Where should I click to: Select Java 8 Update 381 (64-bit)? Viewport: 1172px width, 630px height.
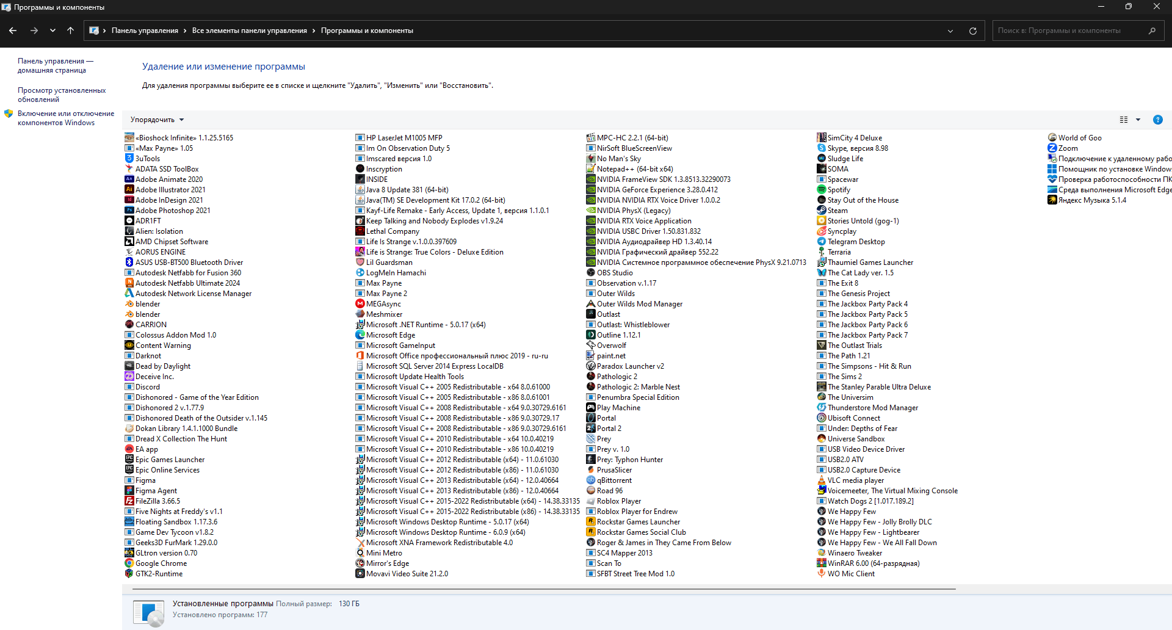(x=402, y=190)
